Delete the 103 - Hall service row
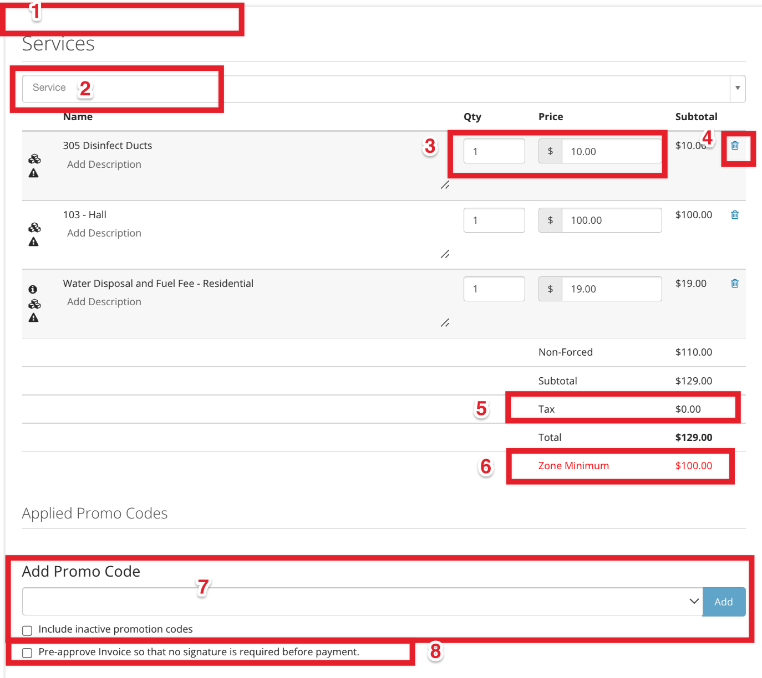Viewport: 762px width, 678px height. (735, 215)
